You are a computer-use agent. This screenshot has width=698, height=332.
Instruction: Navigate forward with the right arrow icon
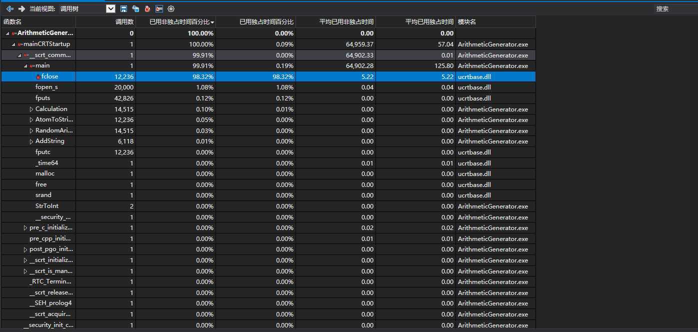click(x=21, y=8)
